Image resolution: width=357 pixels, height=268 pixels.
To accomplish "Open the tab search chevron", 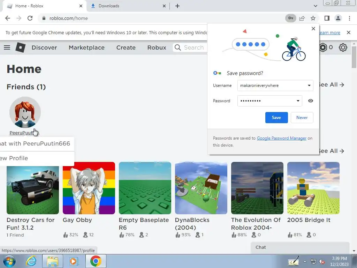I will [x=315, y=6].
